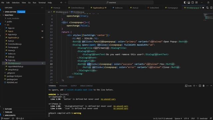The image size is (213, 120).
Task: Click Open Changes icon beside editor tabs
Action: 207,8
